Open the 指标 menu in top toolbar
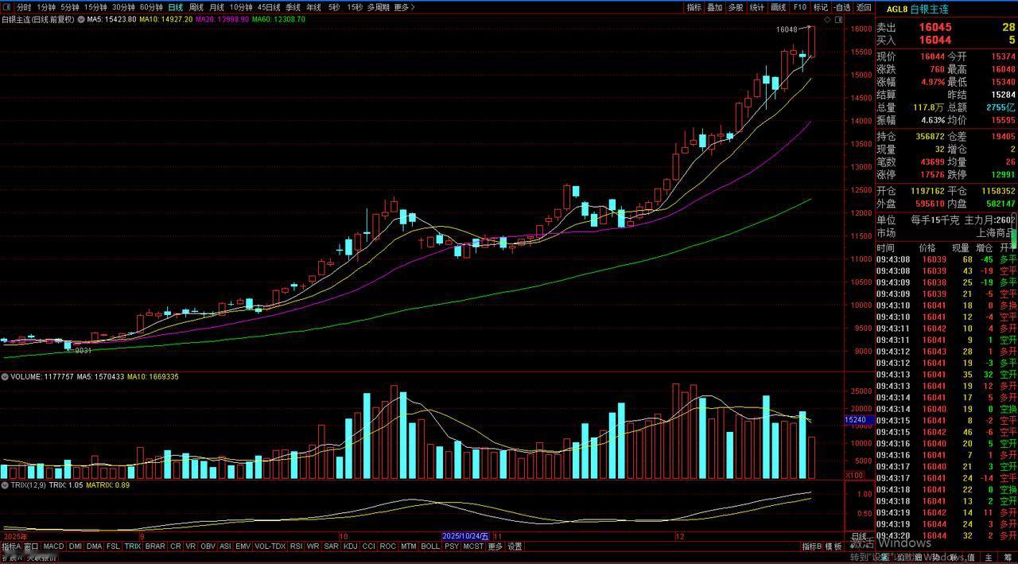 pos(694,7)
